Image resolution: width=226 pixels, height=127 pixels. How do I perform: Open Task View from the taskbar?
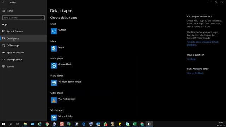[x=18, y=124]
